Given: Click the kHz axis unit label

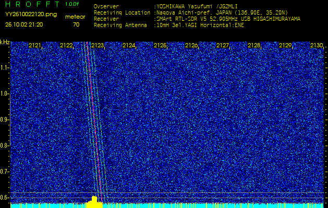Looking at the screenshot, I should (x=5, y=42).
